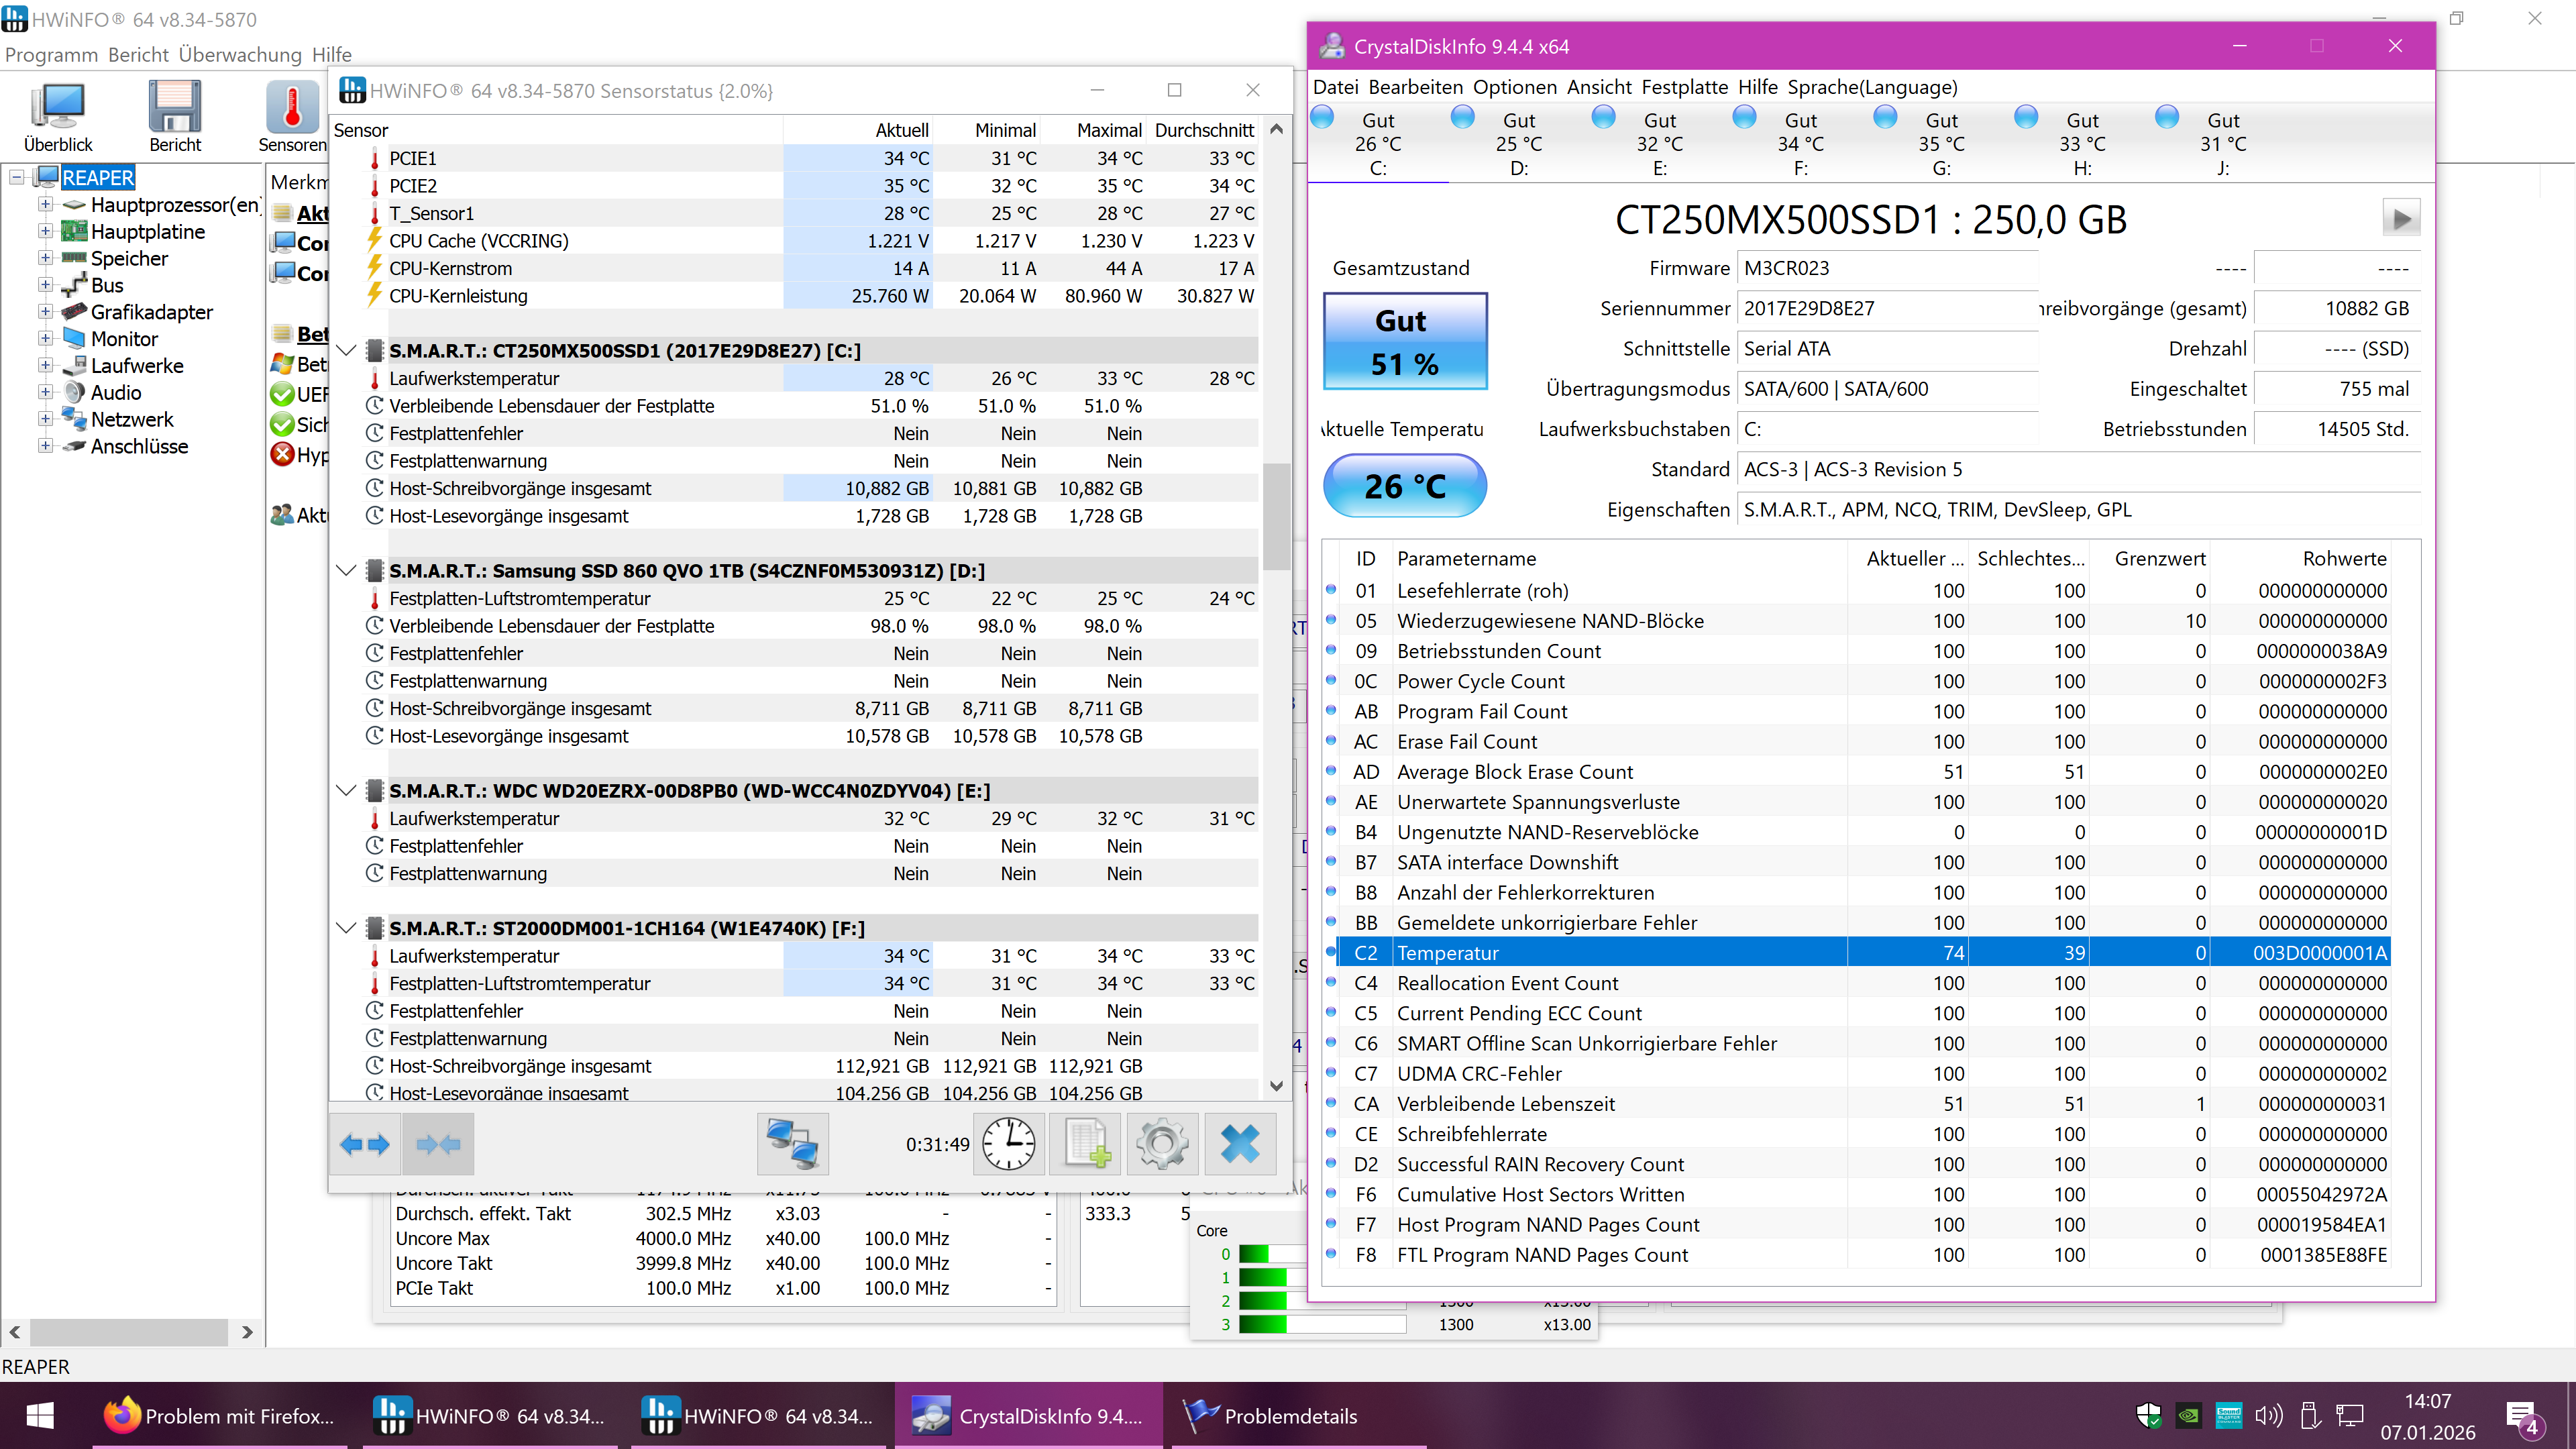Click the expand arrows icon in sensor toolbar

365,1144
